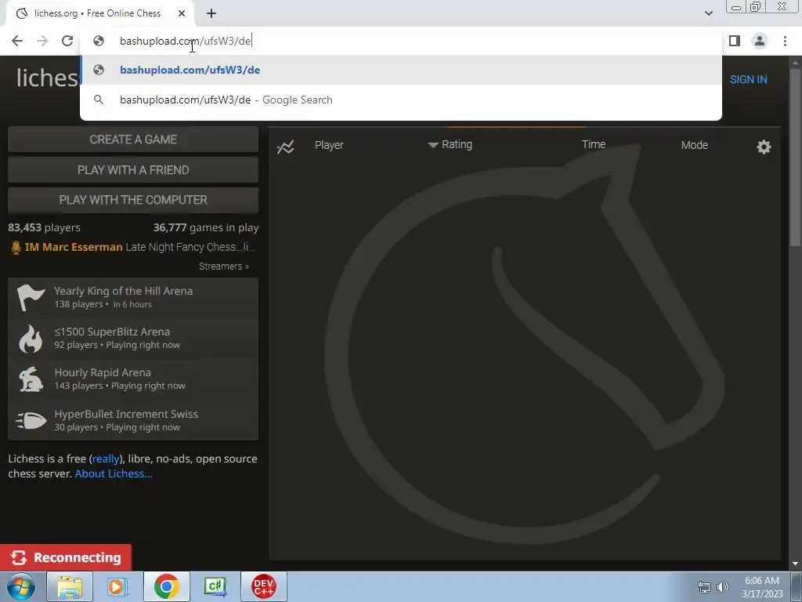
Task: Open Hourly Rapid Arena tournament
Action: (133, 379)
